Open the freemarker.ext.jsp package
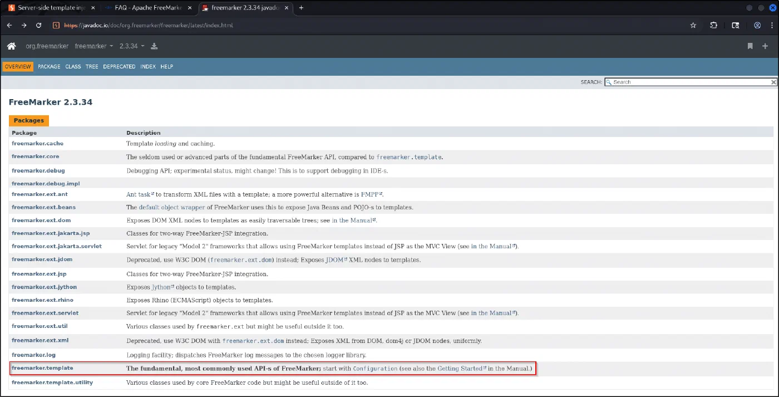This screenshot has width=779, height=397. [x=39, y=274]
